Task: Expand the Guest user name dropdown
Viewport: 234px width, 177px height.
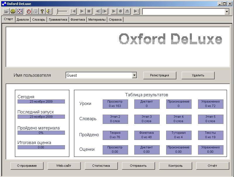Action: (x=134, y=75)
